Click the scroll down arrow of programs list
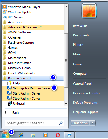Screen dimensions: 108x139 (x=66, y=104)
